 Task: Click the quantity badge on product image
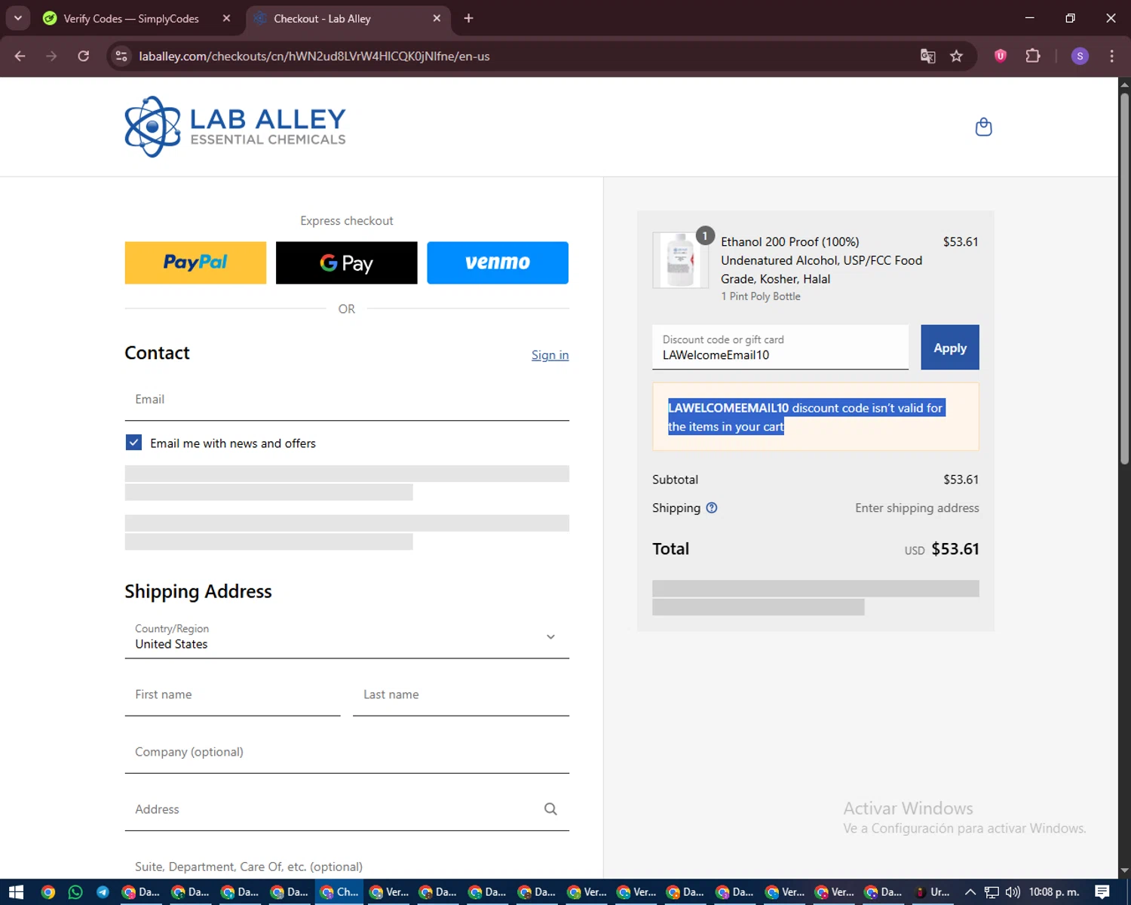[705, 235]
